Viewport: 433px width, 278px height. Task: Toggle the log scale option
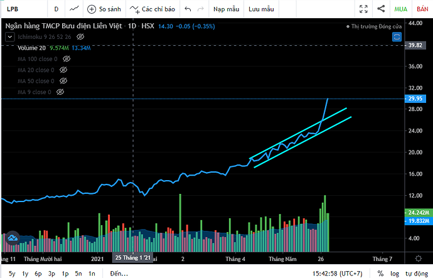pos(395,274)
